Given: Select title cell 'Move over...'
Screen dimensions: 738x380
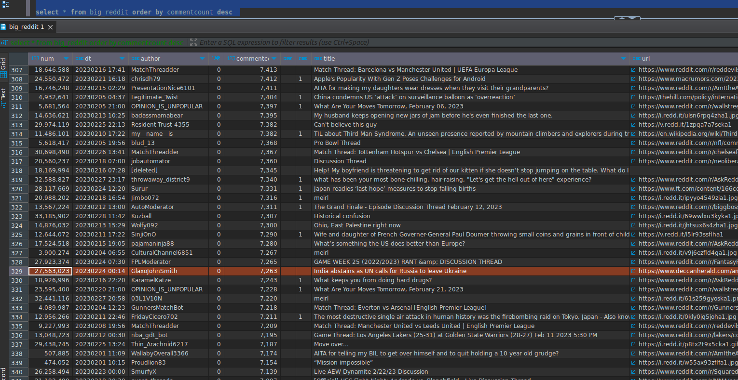Looking at the screenshot, I should point(470,344).
